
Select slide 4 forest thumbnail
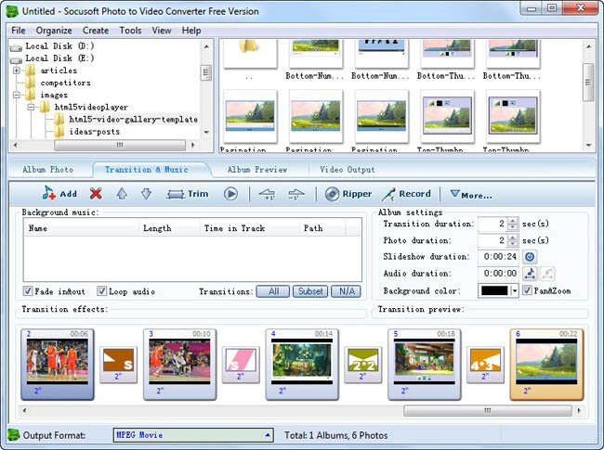point(302,364)
